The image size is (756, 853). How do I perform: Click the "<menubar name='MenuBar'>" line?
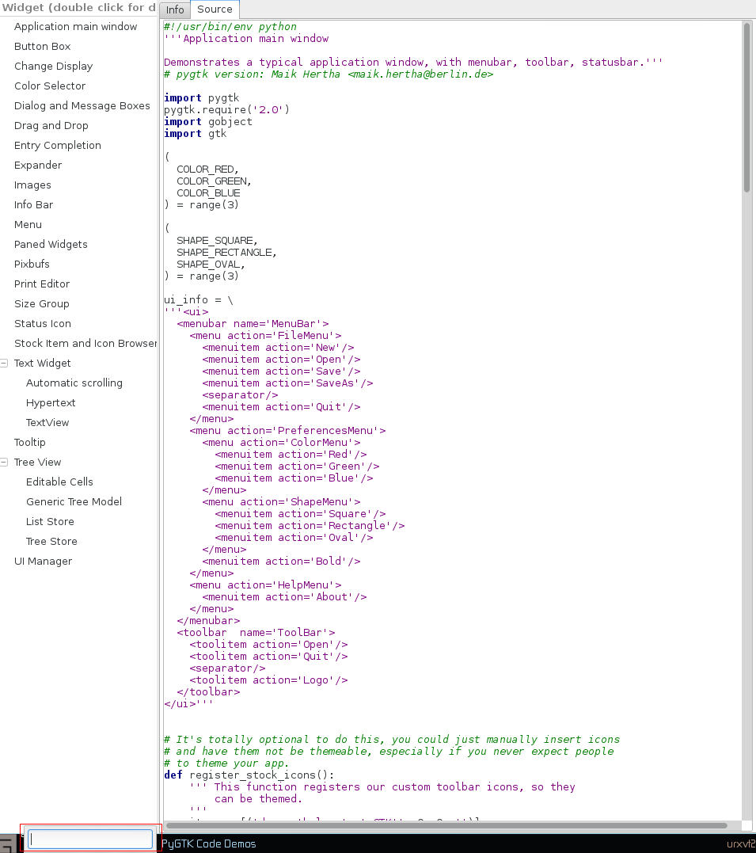coord(253,323)
